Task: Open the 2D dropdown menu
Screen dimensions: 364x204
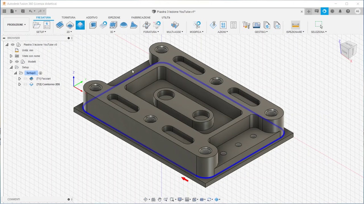Action: pyautogui.click(x=69, y=32)
